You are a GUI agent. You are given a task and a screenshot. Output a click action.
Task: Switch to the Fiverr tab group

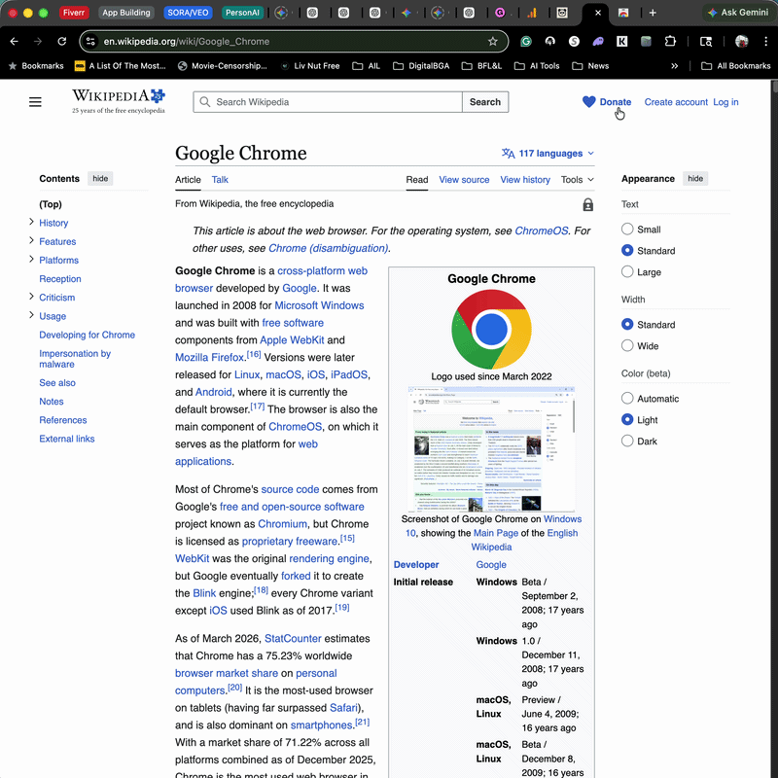tap(74, 13)
